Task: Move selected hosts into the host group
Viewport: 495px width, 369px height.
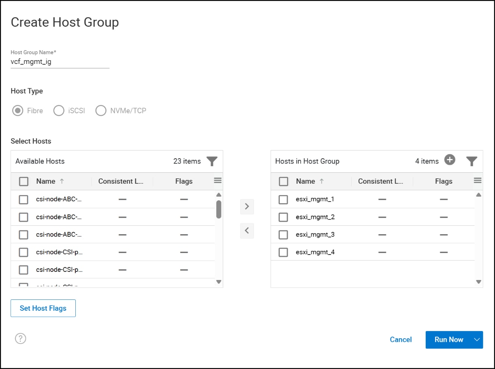Action: 247,207
